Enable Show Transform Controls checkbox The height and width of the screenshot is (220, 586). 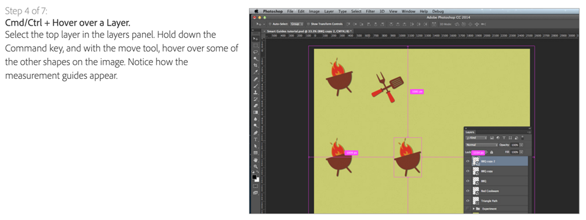(x=308, y=24)
